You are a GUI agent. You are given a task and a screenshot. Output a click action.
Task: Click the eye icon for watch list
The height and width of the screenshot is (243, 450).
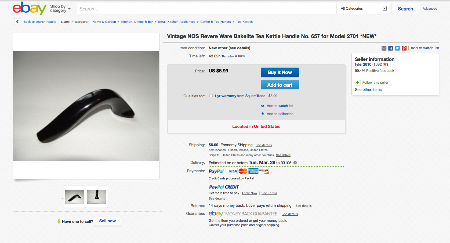click(263, 106)
